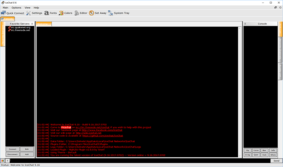Click chat window scrollbar up arrow

coord(240,28)
